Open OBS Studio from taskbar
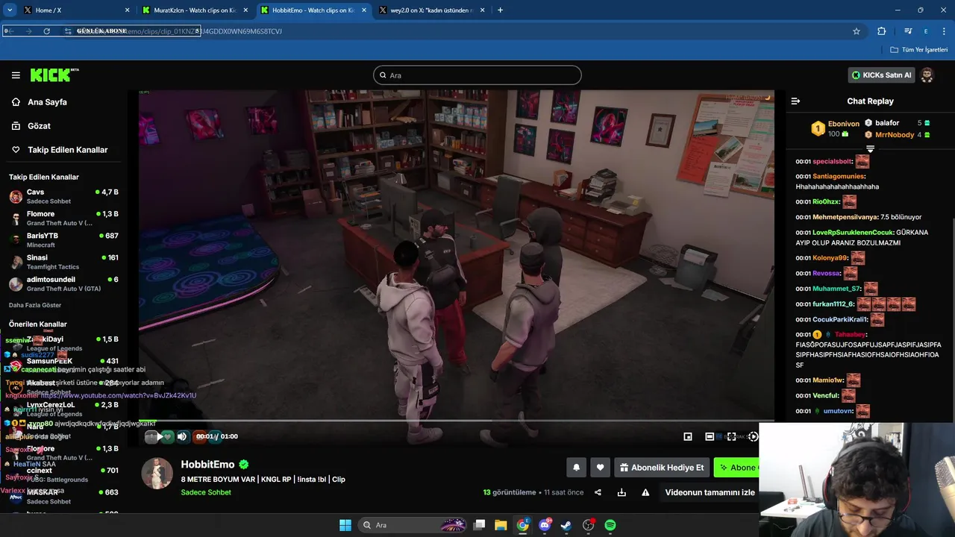The height and width of the screenshot is (537, 955). (588, 525)
